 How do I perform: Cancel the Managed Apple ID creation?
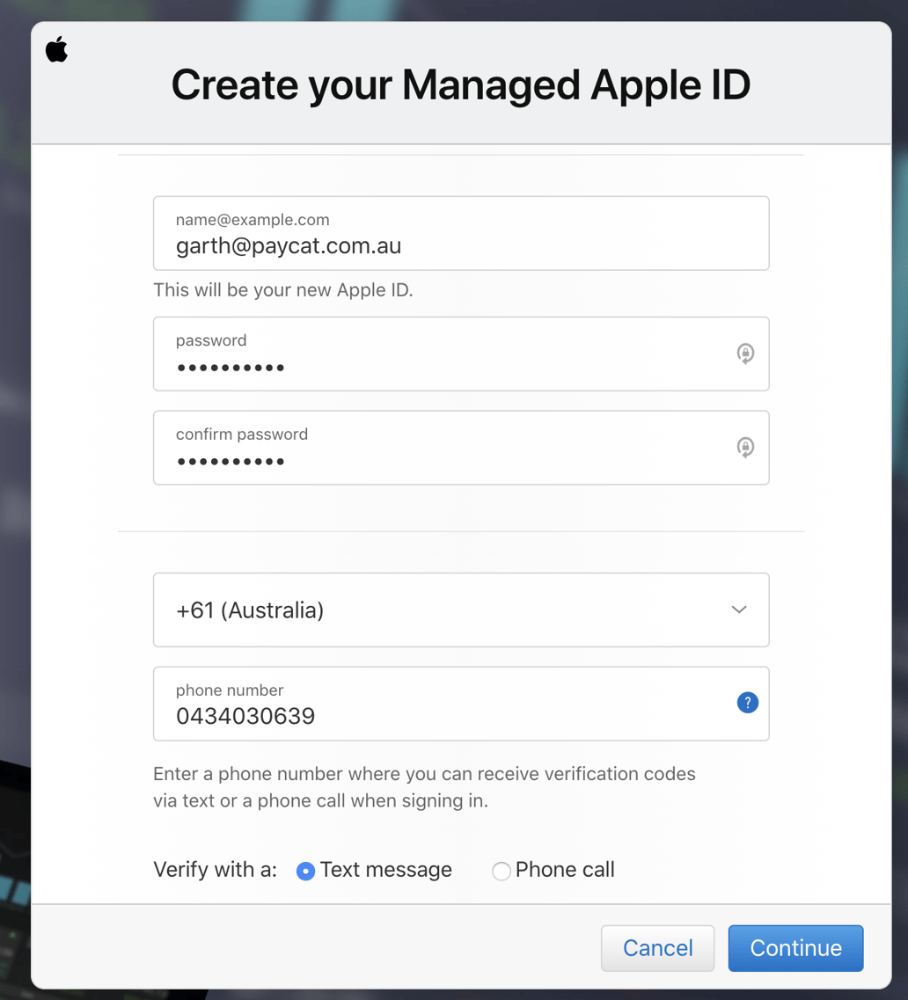[657, 948]
